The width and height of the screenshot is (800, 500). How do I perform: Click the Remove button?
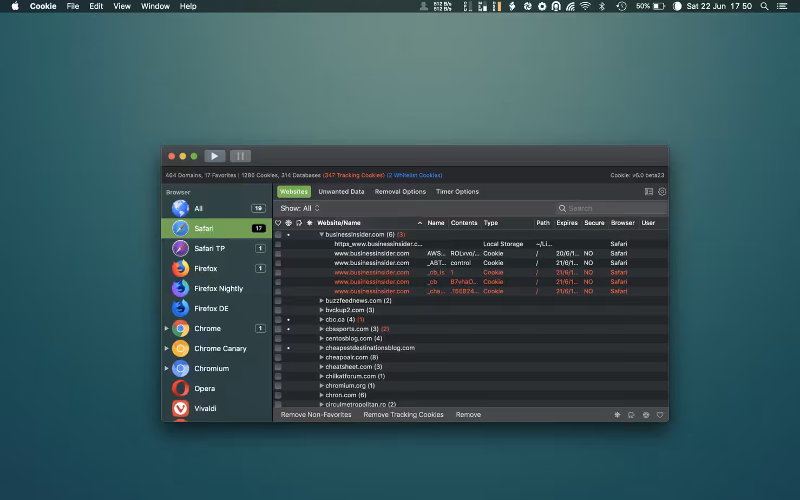(468, 415)
